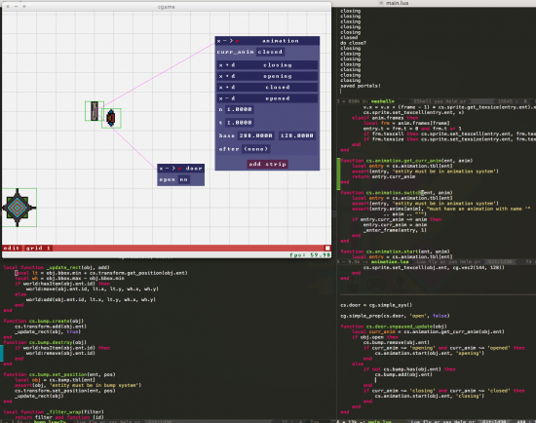Click the add strip button
This screenshot has height=423, width=536.
[267, 164]
